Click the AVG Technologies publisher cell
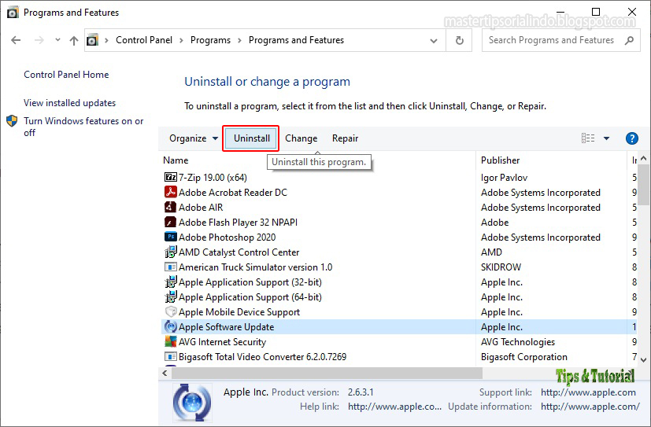 518,341
